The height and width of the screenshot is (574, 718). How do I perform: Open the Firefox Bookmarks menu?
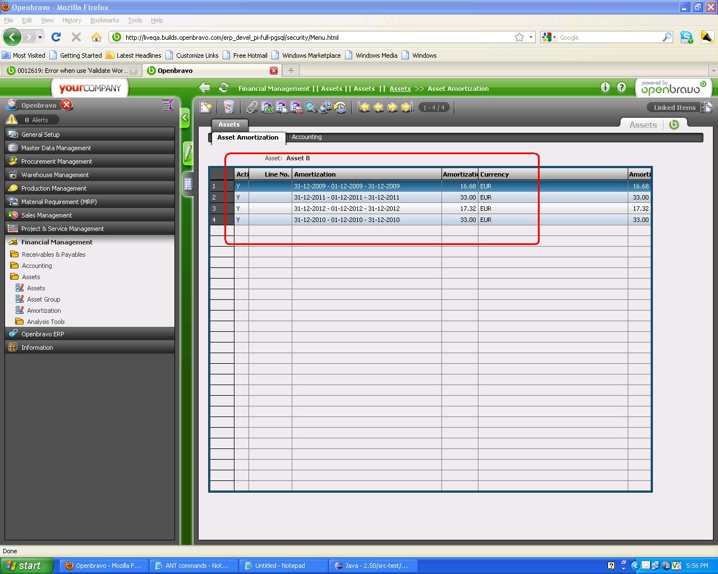coord(104,20)
